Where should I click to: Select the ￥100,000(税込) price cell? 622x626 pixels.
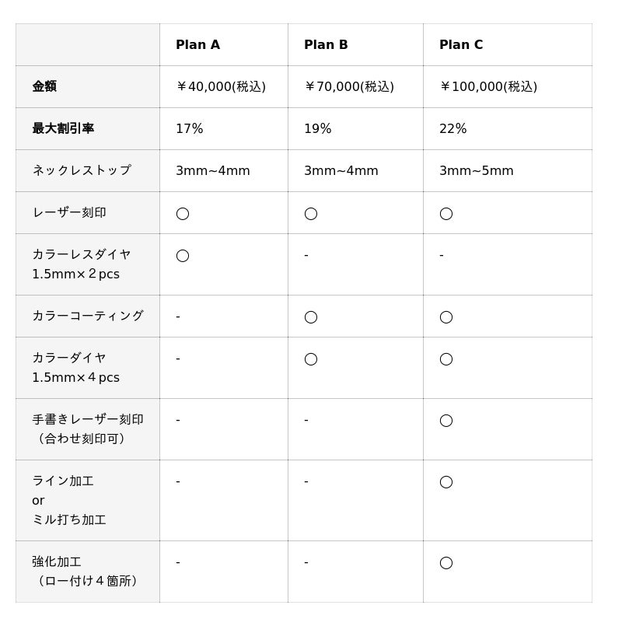[488, 87]
